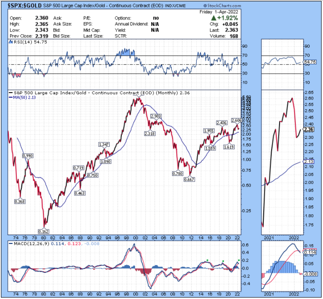Screen dimensions: 323x299
Task: Click the 0.719 peak price label
Action: click(x=79, y=168)
